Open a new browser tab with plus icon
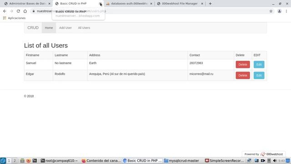 coord(210,4)
